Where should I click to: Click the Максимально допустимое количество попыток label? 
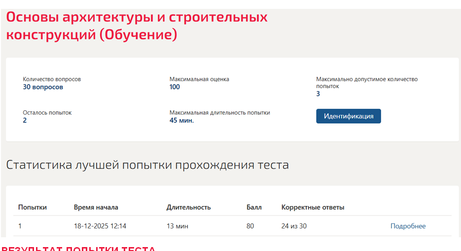367,83
